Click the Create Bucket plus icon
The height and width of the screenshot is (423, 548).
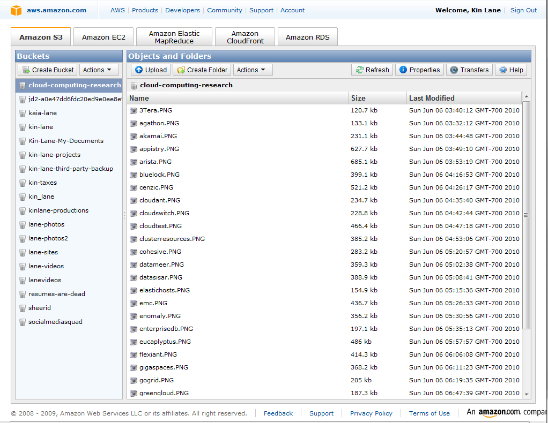point(26,70)
